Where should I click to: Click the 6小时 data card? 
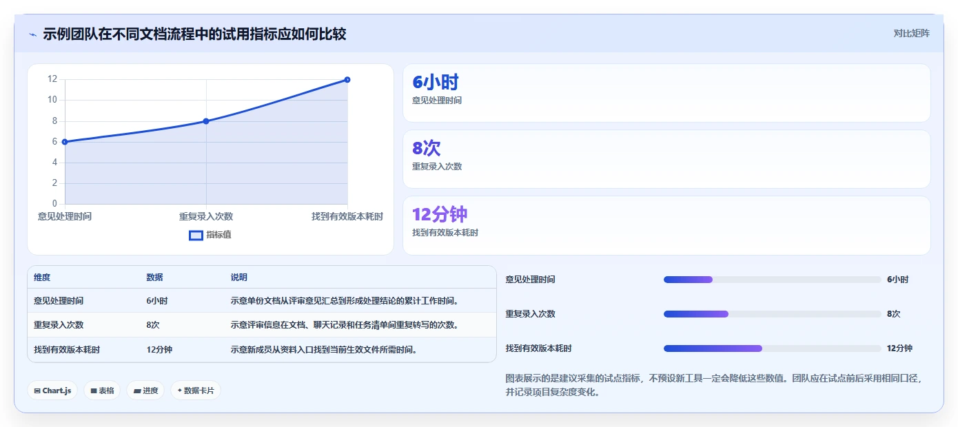coord(666,93)
